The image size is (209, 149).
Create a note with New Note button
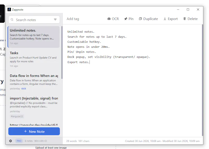(34, 131)
